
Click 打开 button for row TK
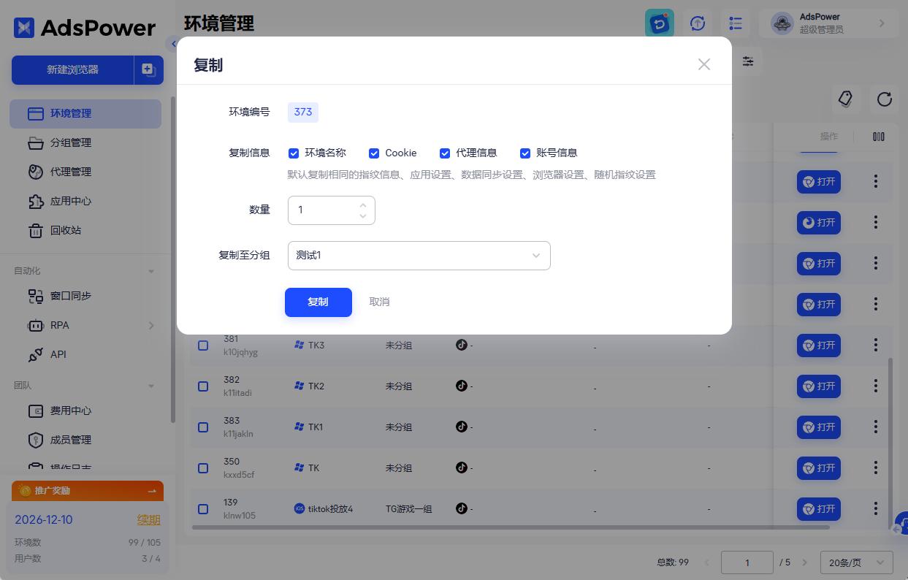[819, 468]
